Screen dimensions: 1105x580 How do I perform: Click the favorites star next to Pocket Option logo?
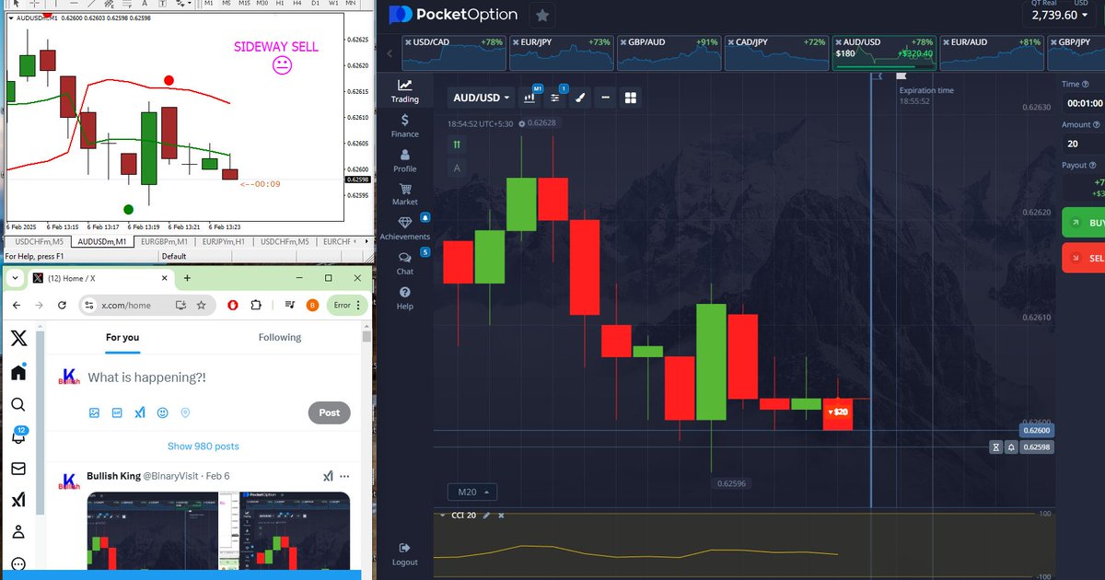542,15
